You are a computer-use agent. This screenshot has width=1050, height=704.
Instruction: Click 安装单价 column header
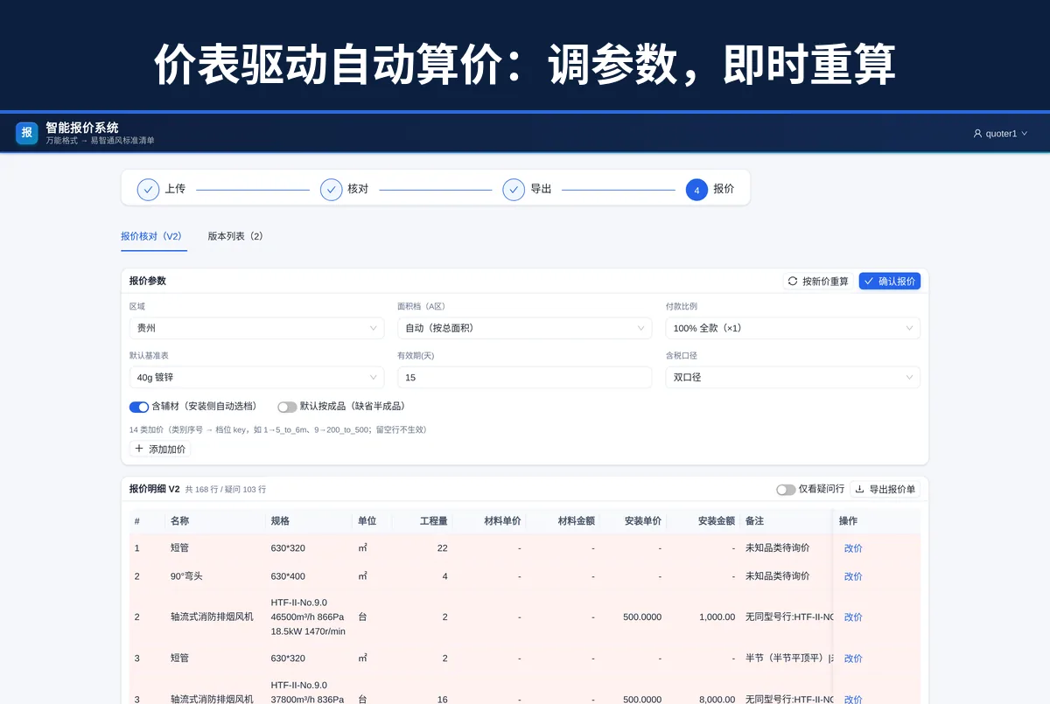pos(642,520)
